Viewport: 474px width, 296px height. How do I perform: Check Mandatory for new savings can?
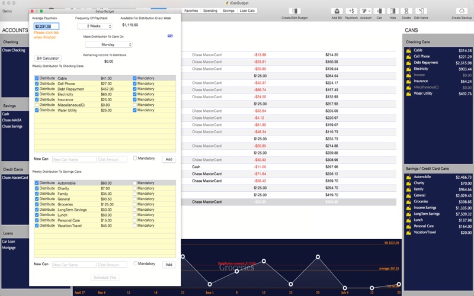(x=135, y=263)
